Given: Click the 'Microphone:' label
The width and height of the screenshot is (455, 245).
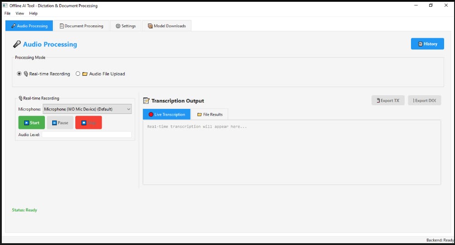Looking at the screenshot, I should pos(29,109).
